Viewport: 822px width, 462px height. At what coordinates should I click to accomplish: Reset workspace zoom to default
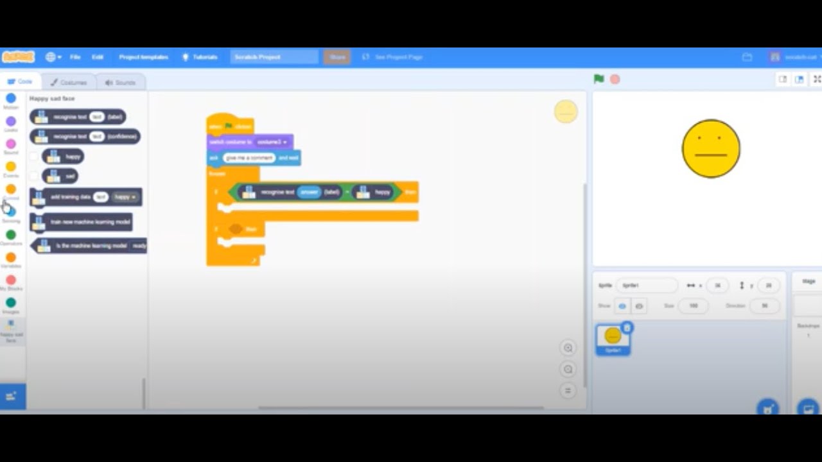point(568,390)
